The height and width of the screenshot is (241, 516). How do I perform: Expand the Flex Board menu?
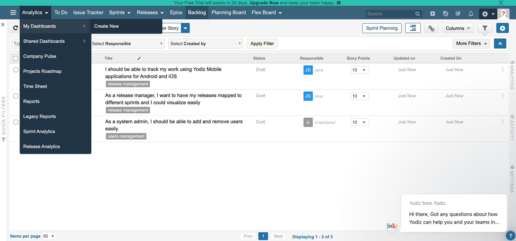click(267, 13)
